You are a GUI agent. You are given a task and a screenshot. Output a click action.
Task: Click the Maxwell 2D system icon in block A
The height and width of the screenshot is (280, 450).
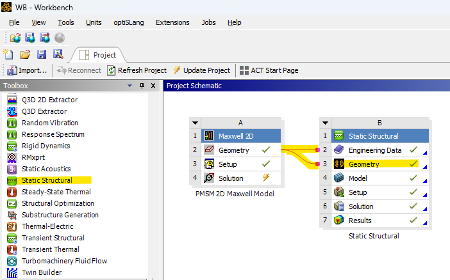pyautogui.click(x=209, y=136)
